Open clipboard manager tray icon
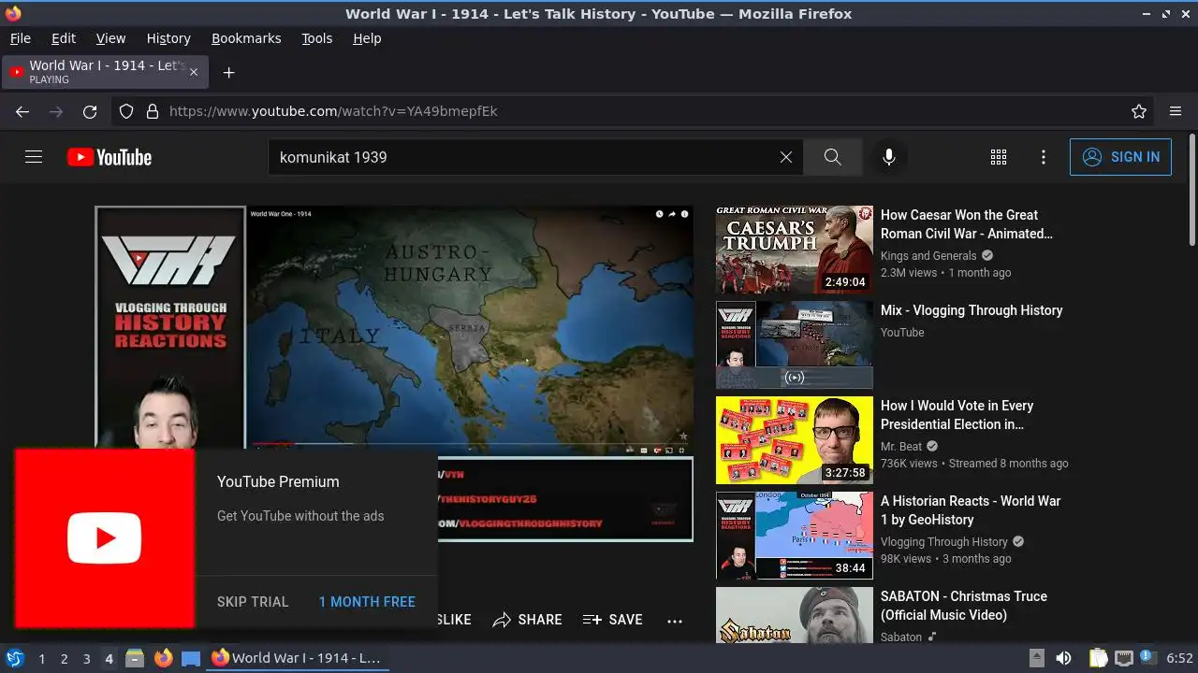 pos(1099,658)
